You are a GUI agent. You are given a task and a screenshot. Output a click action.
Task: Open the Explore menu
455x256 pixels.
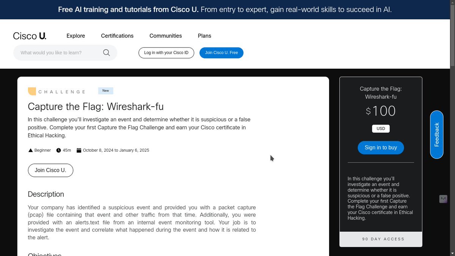pos(76,36)
